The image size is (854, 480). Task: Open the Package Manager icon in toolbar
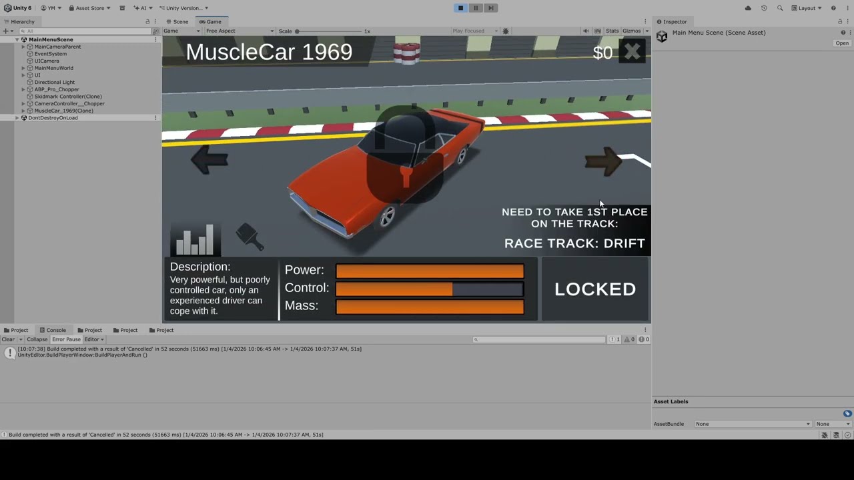122,8
